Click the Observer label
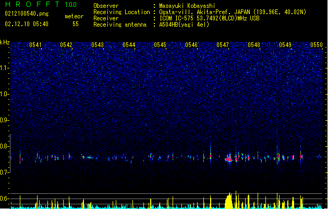This screenshot has width=328, height=209. [106, 6]
